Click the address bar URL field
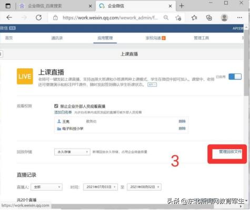Viewport: 250px width, 210px height. click(x=111, y=18)
